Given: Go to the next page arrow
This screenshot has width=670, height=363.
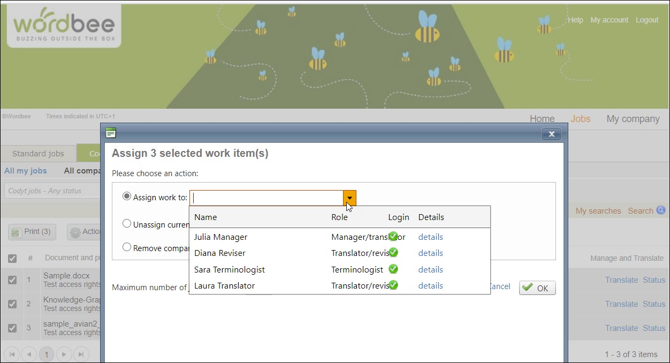Looking at the screenshot, I should tap(64, 354).
